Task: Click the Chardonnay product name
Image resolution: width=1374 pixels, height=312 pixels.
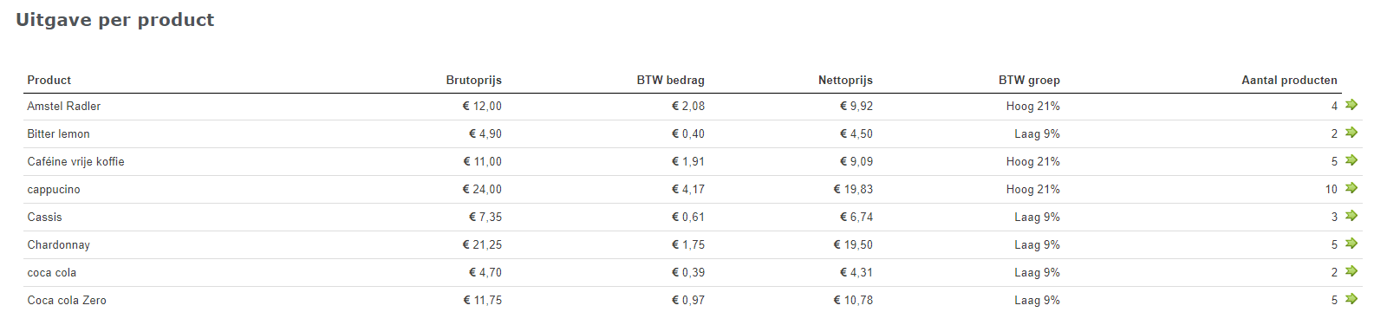Action: (59, 244)
